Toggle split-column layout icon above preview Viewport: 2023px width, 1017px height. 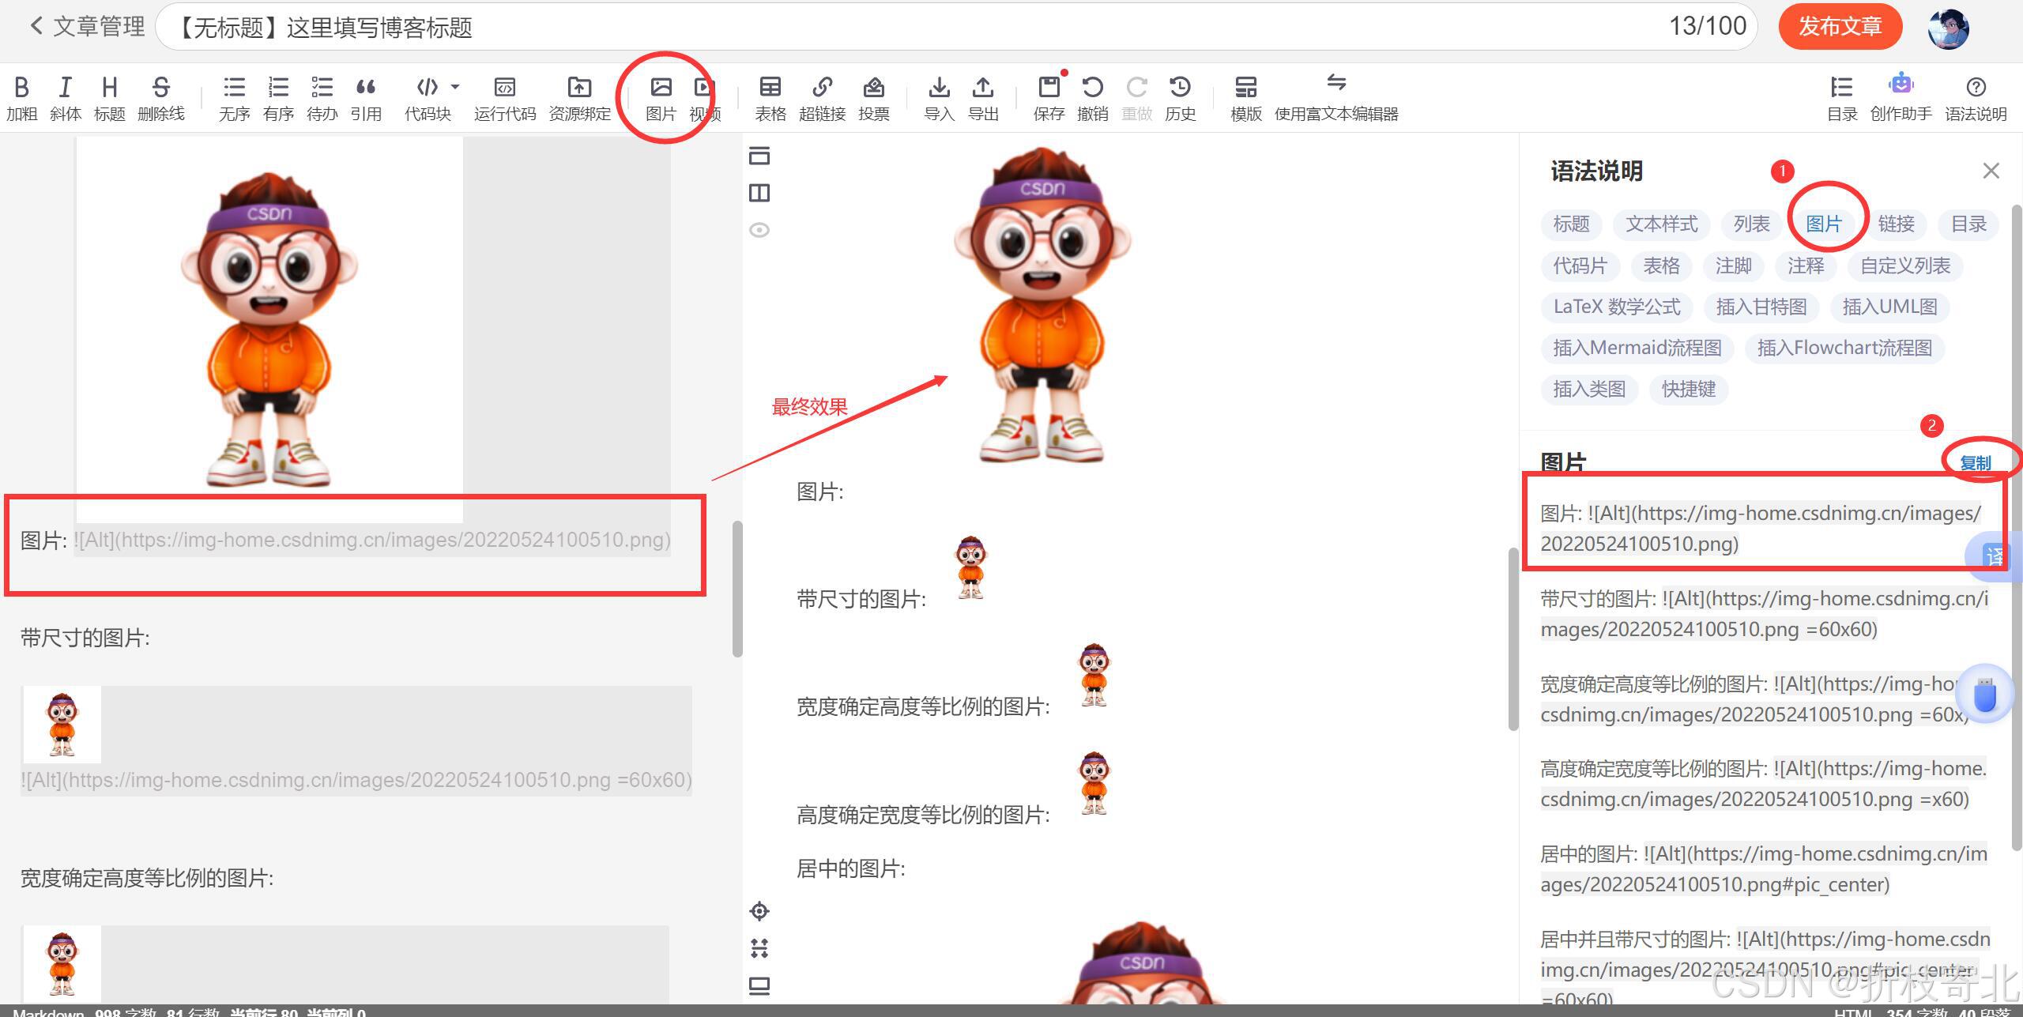pyautogui.click(x=759, y=193)
